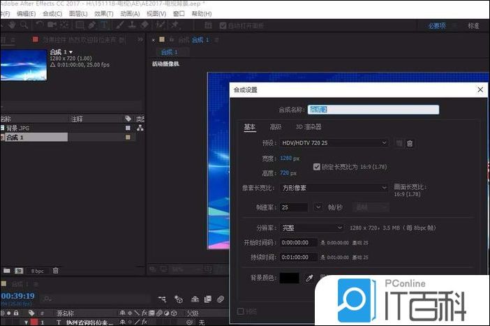This screenshot has width=490, height=326.
Task: Expand the pixel aspect ratio dropdown
Action: point(334,188)
